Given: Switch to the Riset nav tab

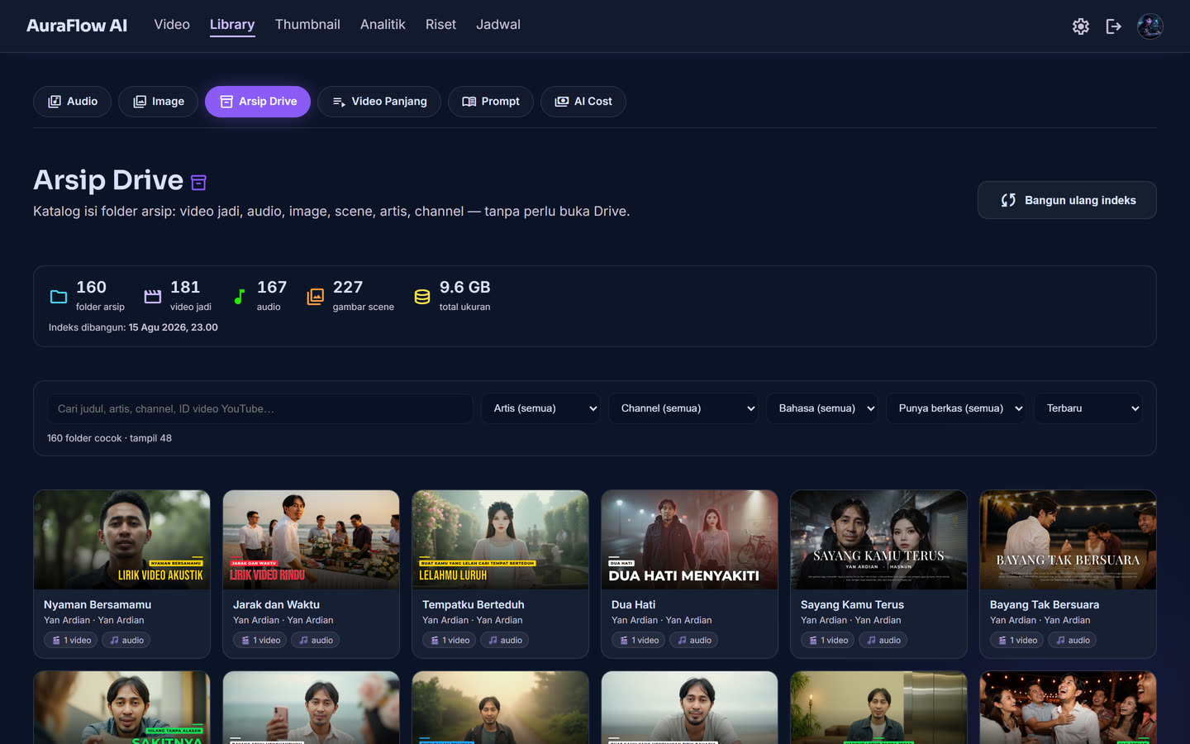Looking at the screenshot, I should pos(440,25).
